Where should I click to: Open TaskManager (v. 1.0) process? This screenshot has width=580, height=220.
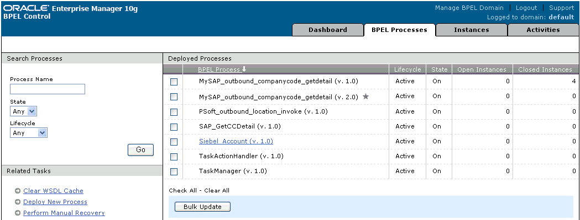pyautogui.click(x=233, y=171)
